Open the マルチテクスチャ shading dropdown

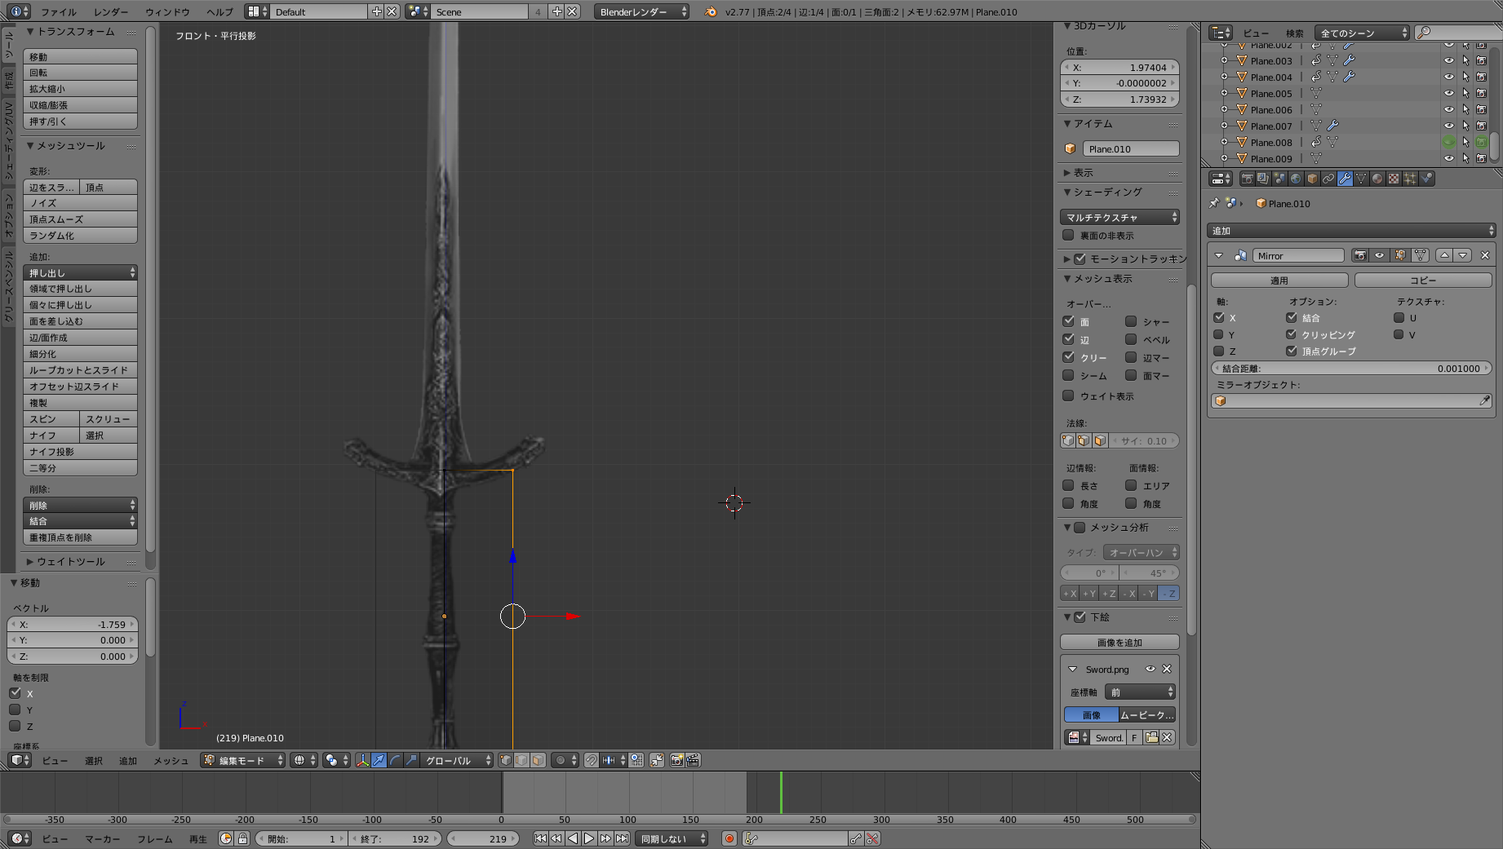(x=1119, y=217)
